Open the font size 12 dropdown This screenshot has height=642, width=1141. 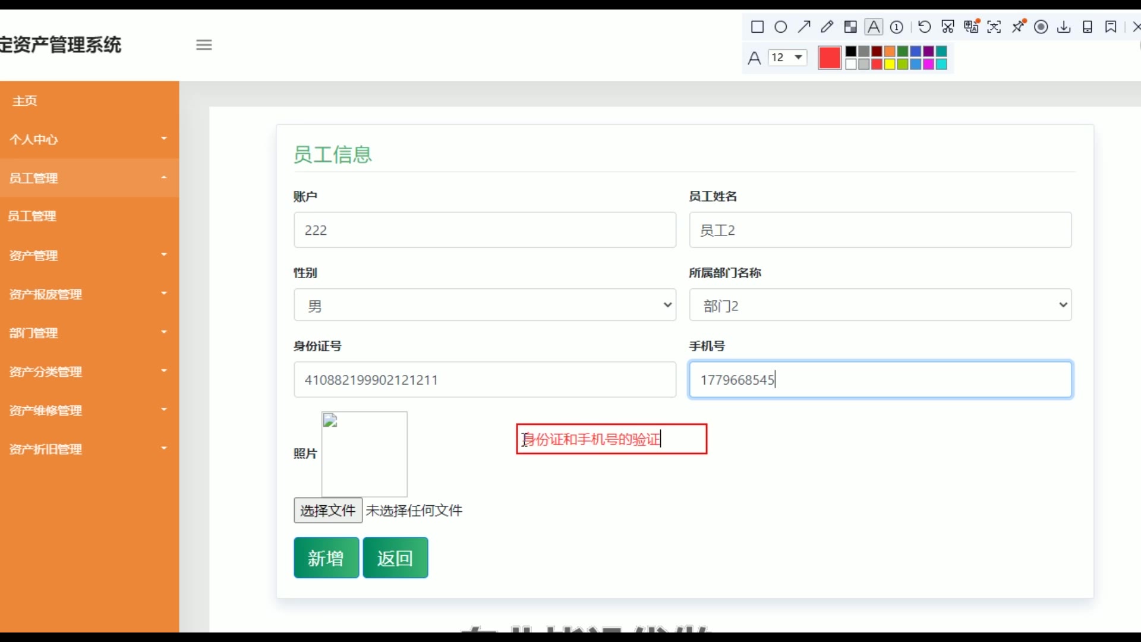pyautogui.click(x=787, y=58)
